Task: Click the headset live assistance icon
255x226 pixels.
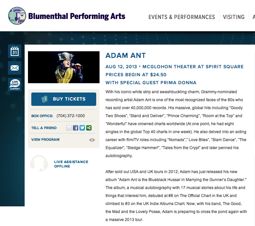Action: (39, 163)
